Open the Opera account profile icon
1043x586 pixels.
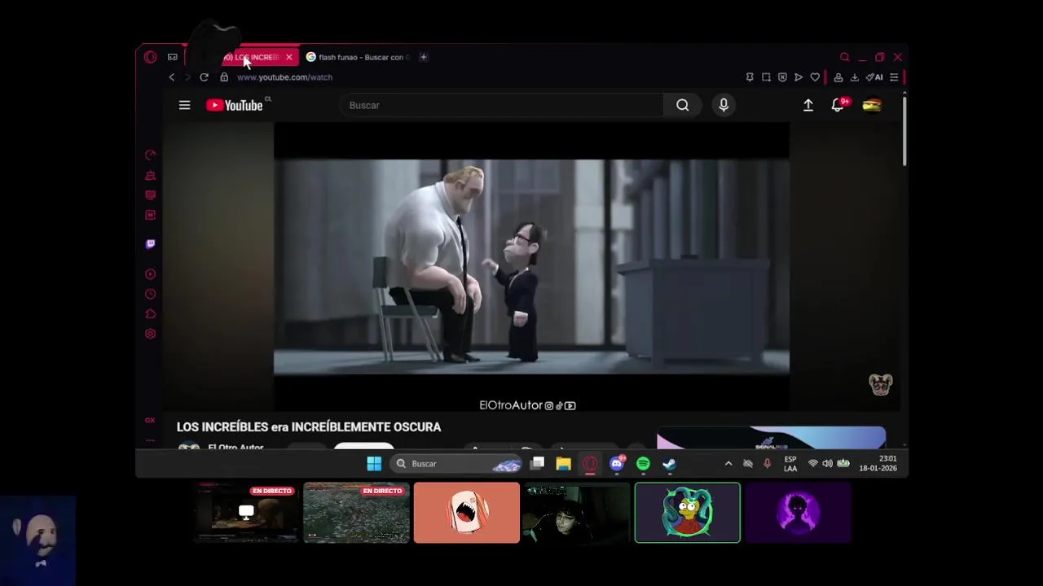click(838, 77)
